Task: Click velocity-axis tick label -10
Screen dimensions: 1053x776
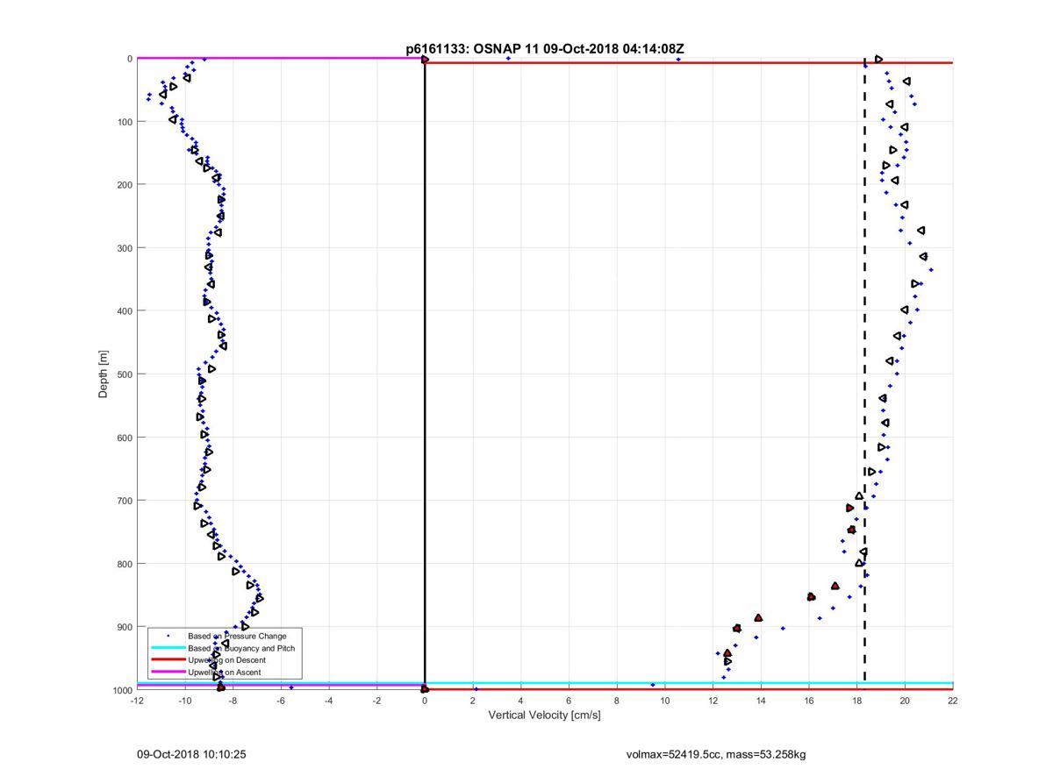Action: click(185, 701)
